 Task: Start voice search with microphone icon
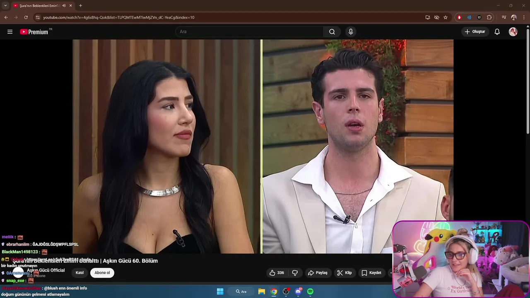pyautogui.click(x=351, y=32)
